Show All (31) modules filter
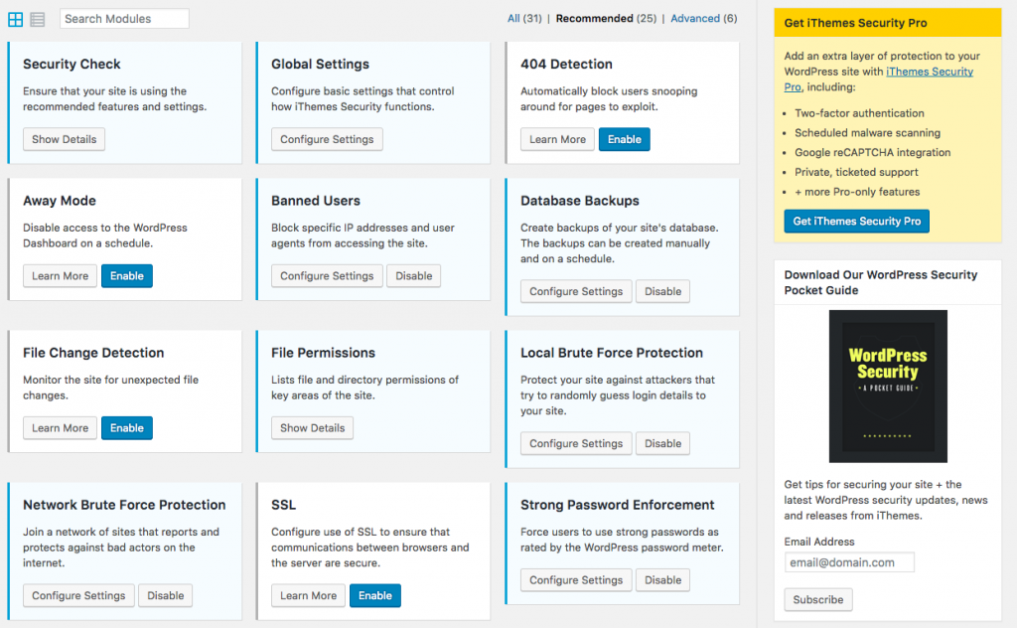This screenshot has height=628, width=1017. [x=524, y=18]
